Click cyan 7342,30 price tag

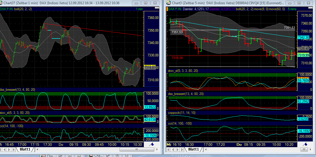click(x=304, y=37)
